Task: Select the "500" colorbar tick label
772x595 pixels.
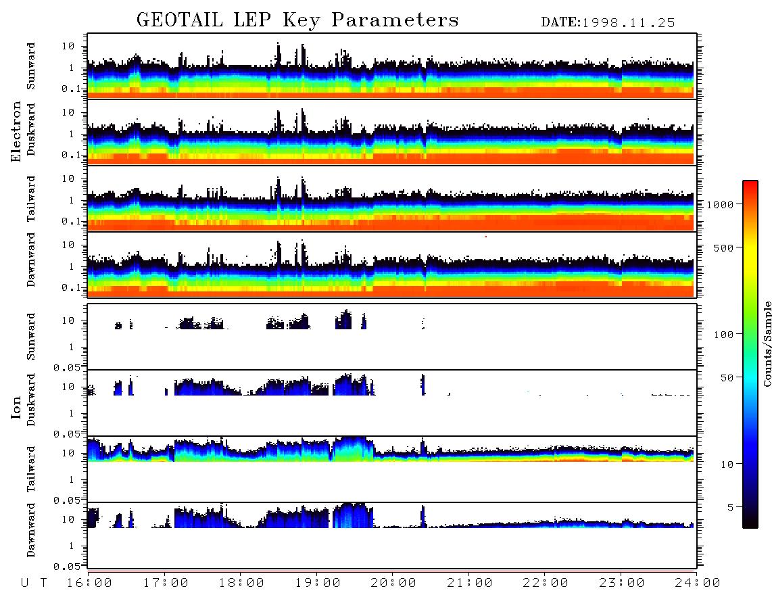Action: (x=724, y=247)
